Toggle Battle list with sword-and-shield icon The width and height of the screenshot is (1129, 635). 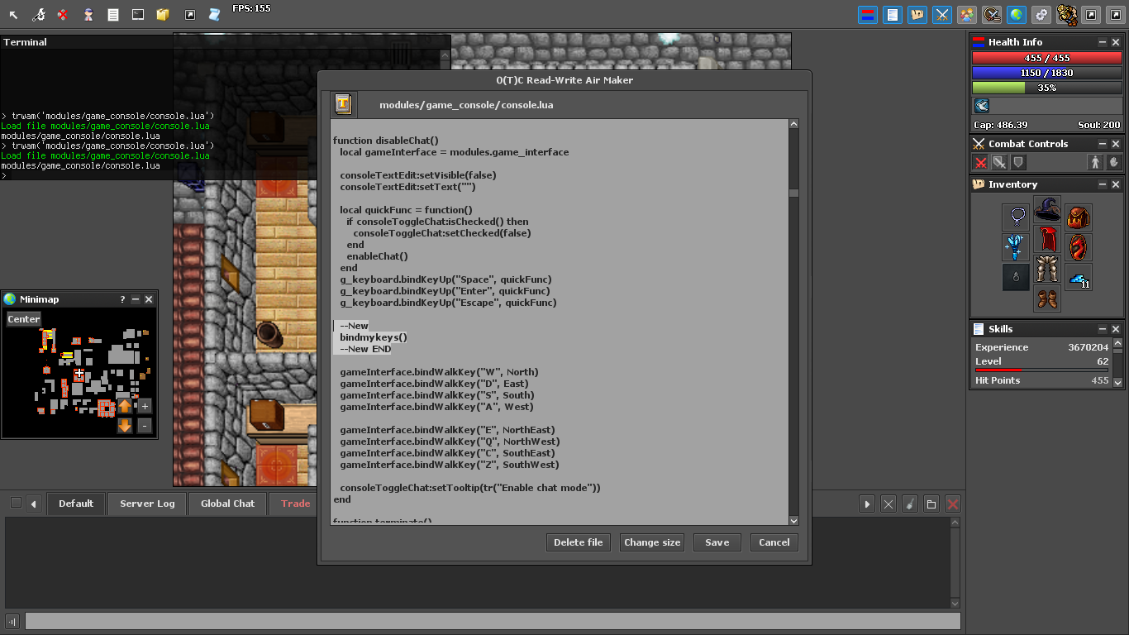[992, 15]
